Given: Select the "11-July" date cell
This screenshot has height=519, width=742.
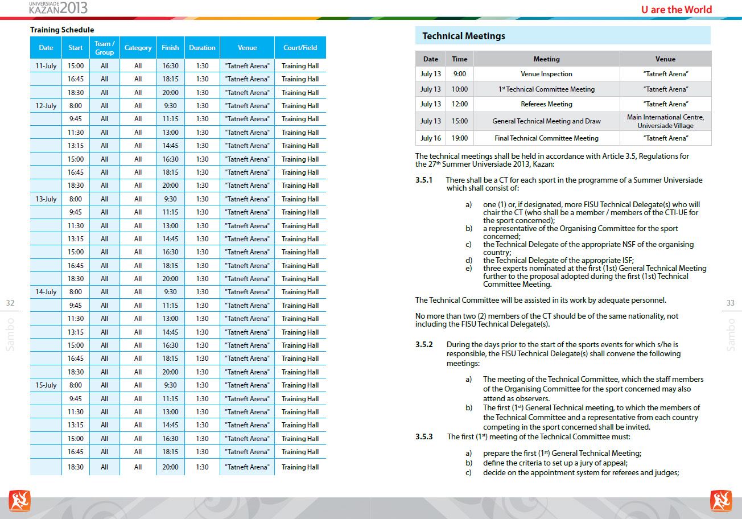Looking at the screenshot, I should pyautogui.click(x=46, y=66).
